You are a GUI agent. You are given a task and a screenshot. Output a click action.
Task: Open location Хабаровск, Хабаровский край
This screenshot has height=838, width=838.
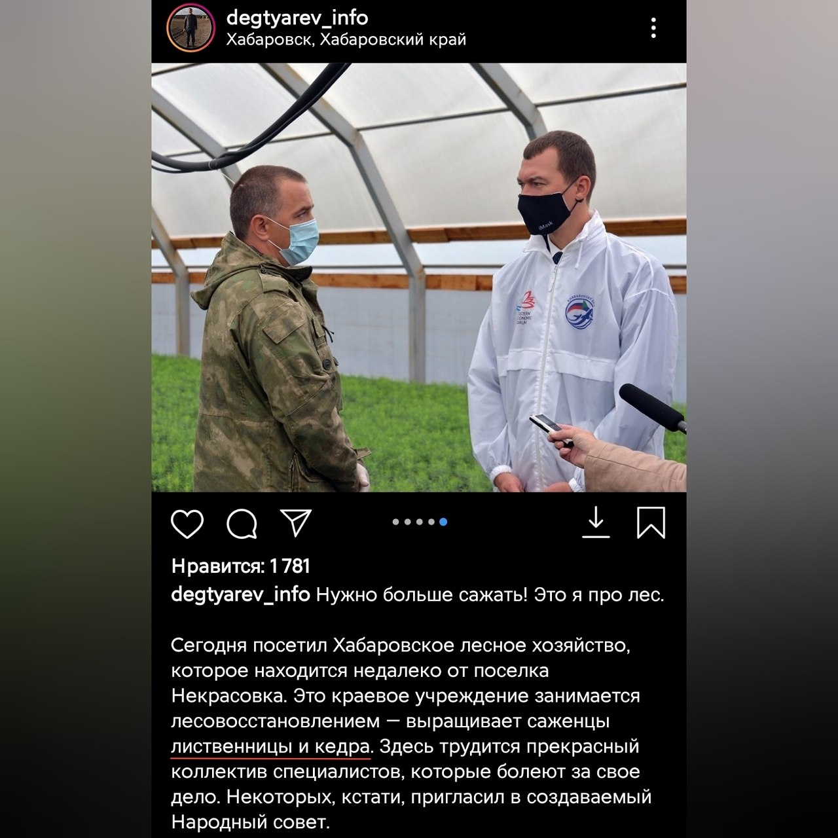pyautogui.click(x=346, y=40)
